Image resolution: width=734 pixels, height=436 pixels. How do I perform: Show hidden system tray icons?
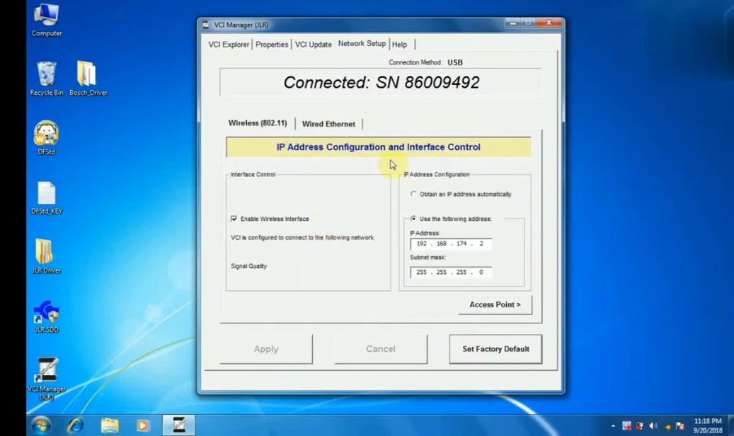click(x=613, y=425)
